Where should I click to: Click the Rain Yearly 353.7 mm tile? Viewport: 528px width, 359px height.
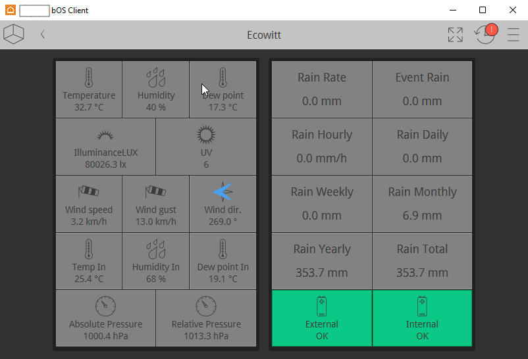[322, 261]
